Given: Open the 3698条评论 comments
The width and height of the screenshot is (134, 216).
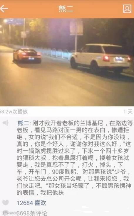Looking at the screenshot, I should (x=32, y=213).
